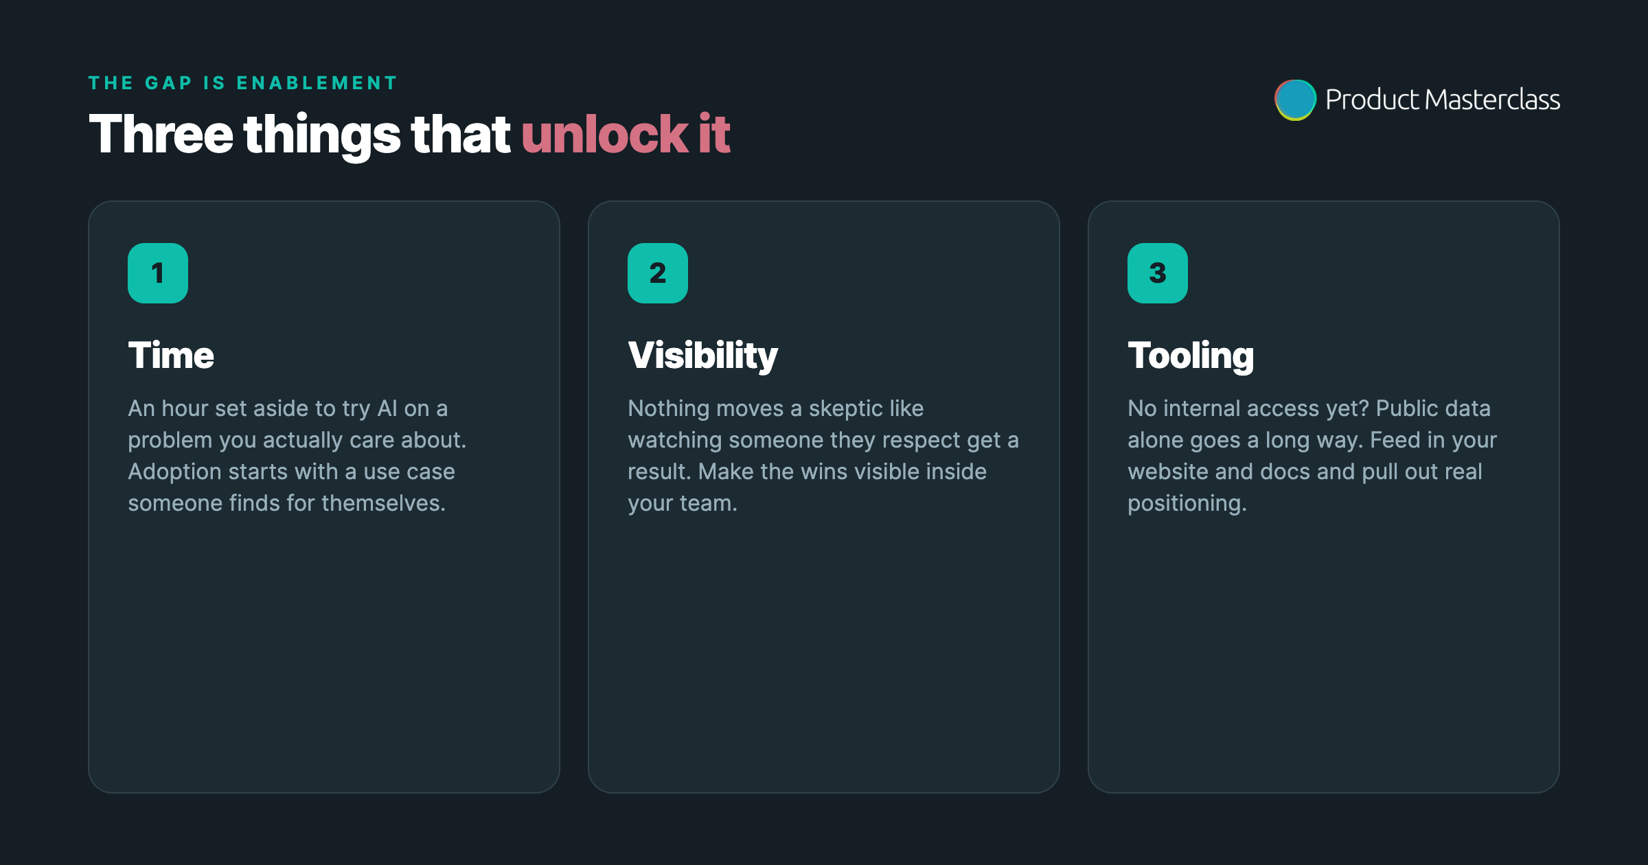Select the Product Masterclass brand text
Screen dimensions: 1648x865
pyautogui.click(x=1443, y=100)
